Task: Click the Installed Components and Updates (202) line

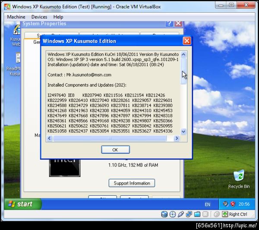Action: [87, 85]
